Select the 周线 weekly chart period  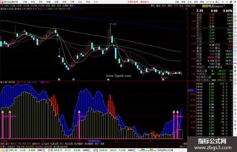(53, 5)
